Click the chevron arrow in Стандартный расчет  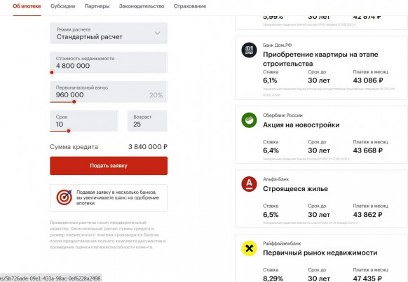[157, 33]
